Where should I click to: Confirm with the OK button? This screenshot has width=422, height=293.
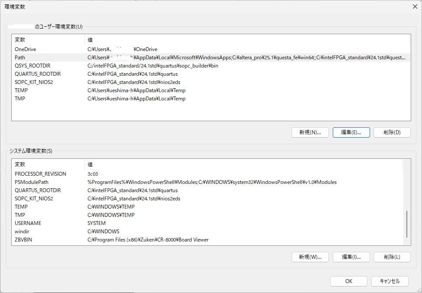pyautogui.click(x=348, y=281)
